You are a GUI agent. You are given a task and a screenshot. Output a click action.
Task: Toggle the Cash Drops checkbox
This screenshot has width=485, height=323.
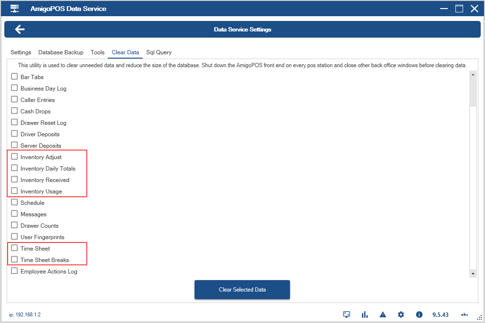click(x=14, y=111)
